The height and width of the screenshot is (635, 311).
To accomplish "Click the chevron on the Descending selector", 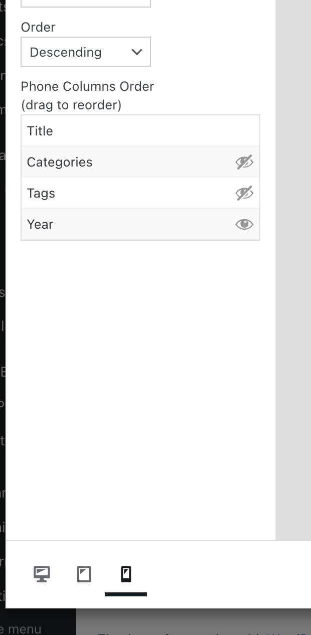I will (136, 52).
